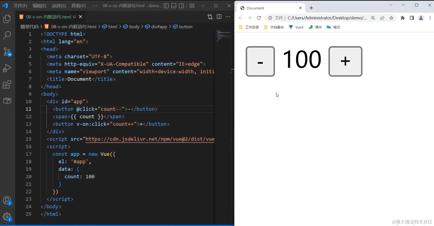Image resolution: width=434 pixels, height=226 pixels.
Task: Click the browser address bar URL
Action: point(327,18)
